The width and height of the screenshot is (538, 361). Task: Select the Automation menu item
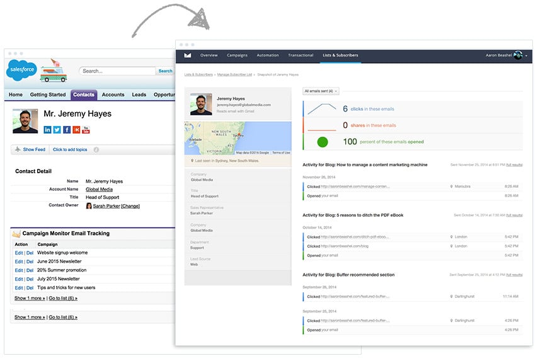[268, 55]
